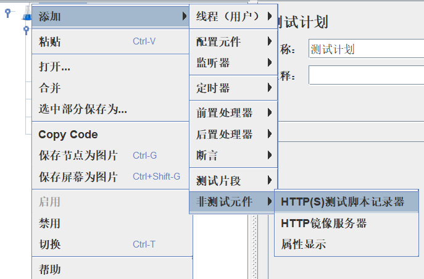
Task: Select Copy Code menu entry
Action: (x=110, y=135)
